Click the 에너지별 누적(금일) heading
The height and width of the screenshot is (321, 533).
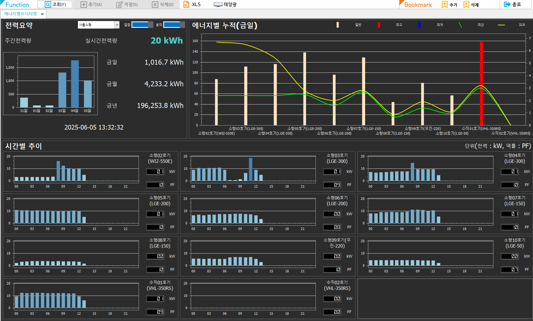pos(225,25)
